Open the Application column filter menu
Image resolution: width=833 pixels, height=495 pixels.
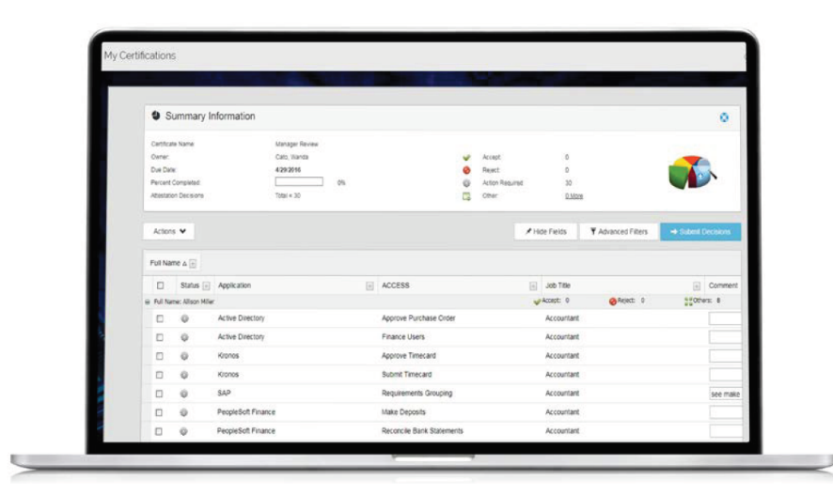369,286
